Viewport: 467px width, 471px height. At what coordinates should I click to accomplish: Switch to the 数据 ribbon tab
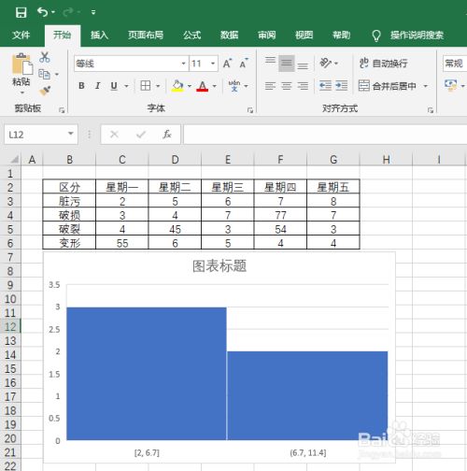pos(230,35)
